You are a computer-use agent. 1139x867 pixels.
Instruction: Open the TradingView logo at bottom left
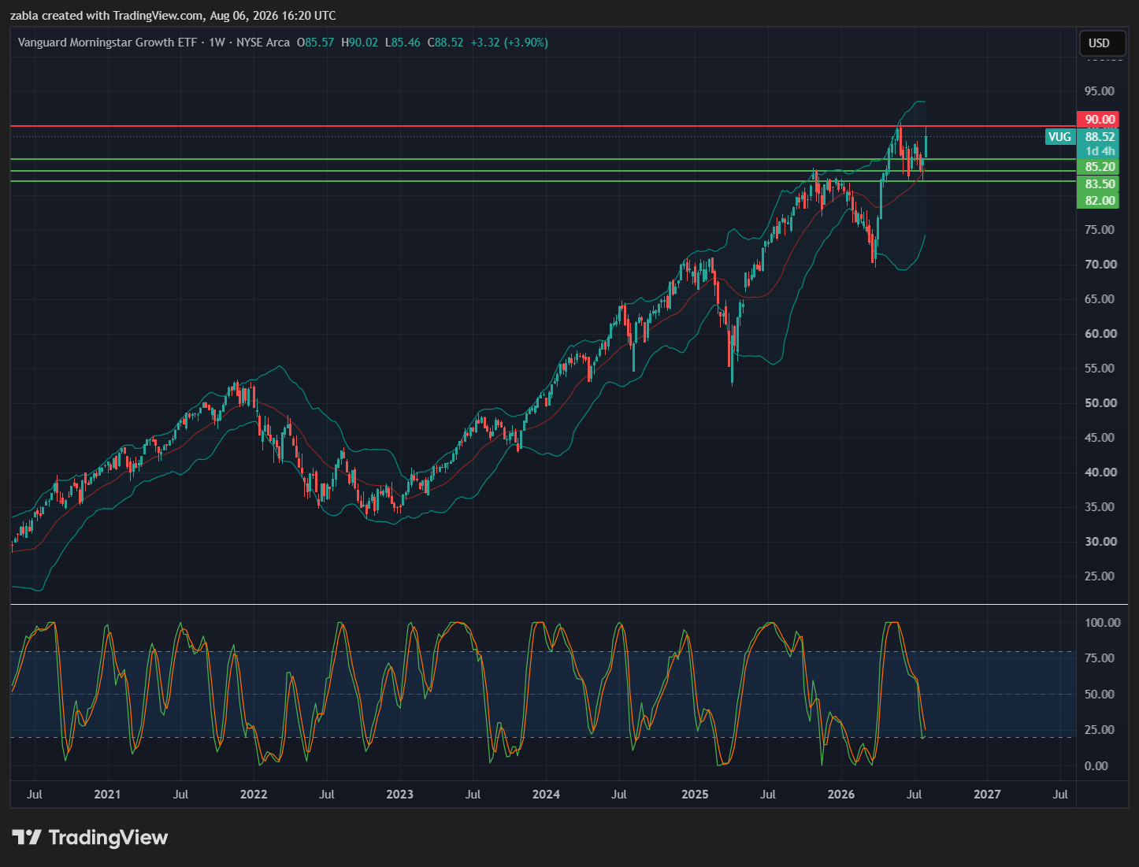pyautogui.click(x=90, y=837)
